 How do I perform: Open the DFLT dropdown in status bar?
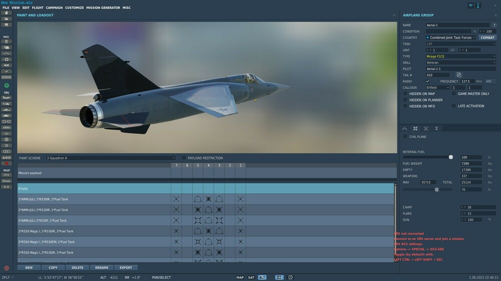(x=8, y=277)
